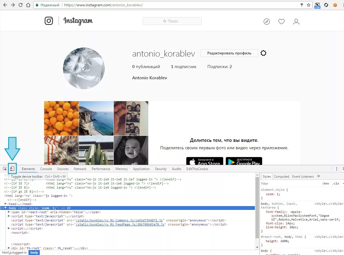Toggle the .cls class editor button
This screenshot has height=255, width=344.
[x=336, y=184]
